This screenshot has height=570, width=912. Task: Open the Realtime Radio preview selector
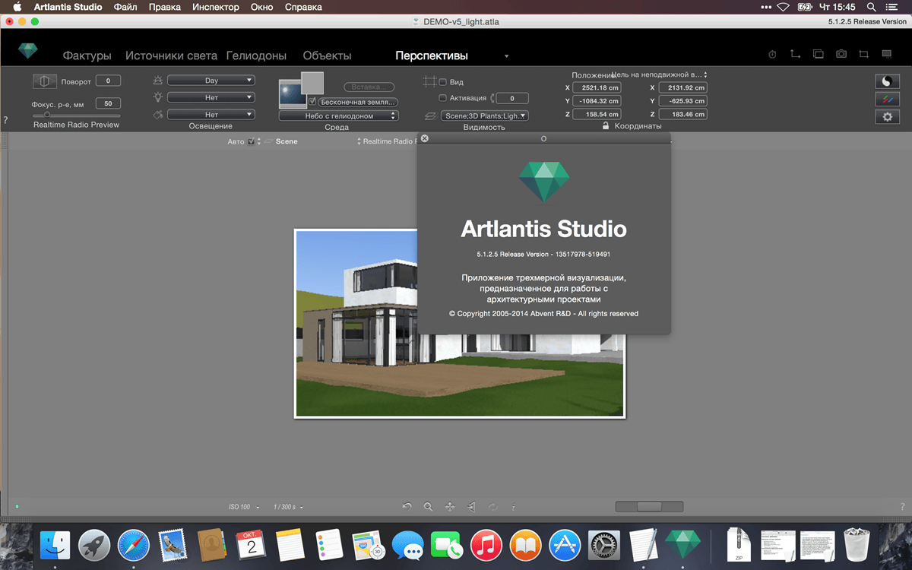[x=386, y=141]
